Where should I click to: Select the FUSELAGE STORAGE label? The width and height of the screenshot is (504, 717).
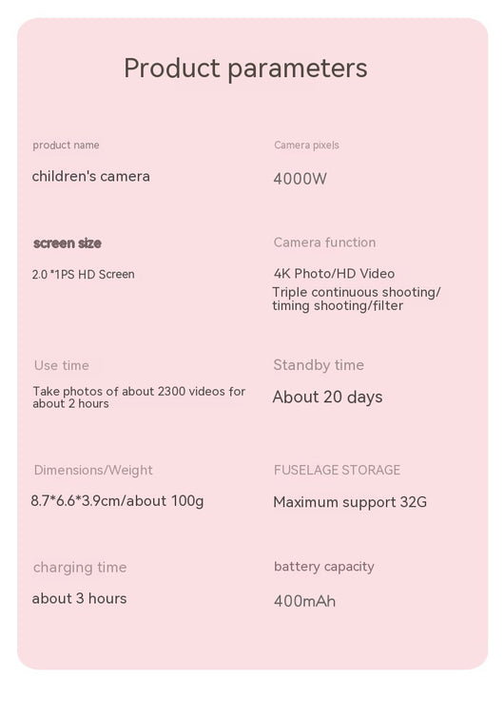point(337,470)
